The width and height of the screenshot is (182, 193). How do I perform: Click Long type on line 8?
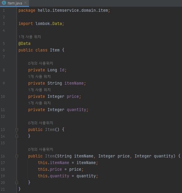(52, 70)
